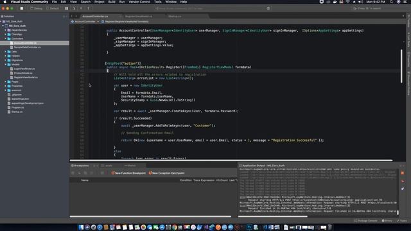Click the Hit Count column header

click(222, 180)
